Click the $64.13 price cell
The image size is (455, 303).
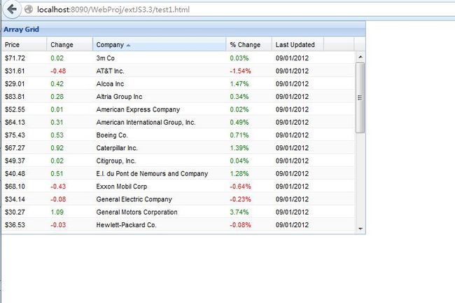coord(15,122)
